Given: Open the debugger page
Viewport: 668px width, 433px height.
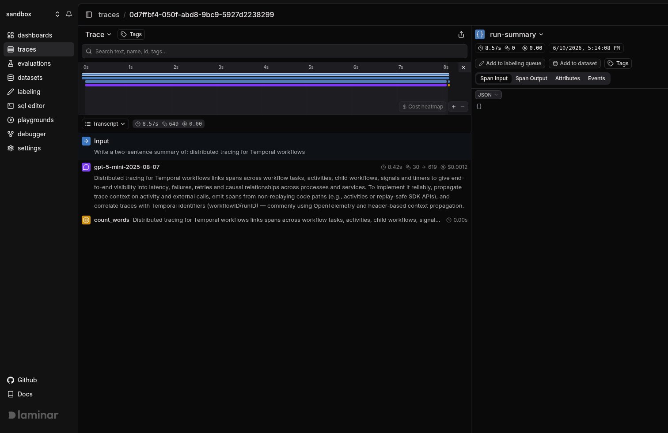Looking at the screenshot, I should (x=38, y=134).
